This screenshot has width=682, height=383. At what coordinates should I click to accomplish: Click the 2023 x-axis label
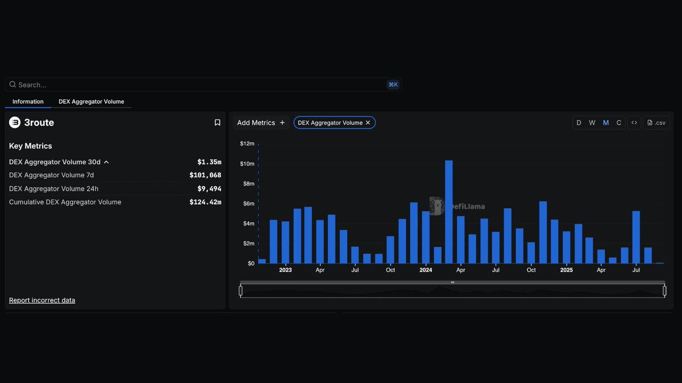click(285, 270)
